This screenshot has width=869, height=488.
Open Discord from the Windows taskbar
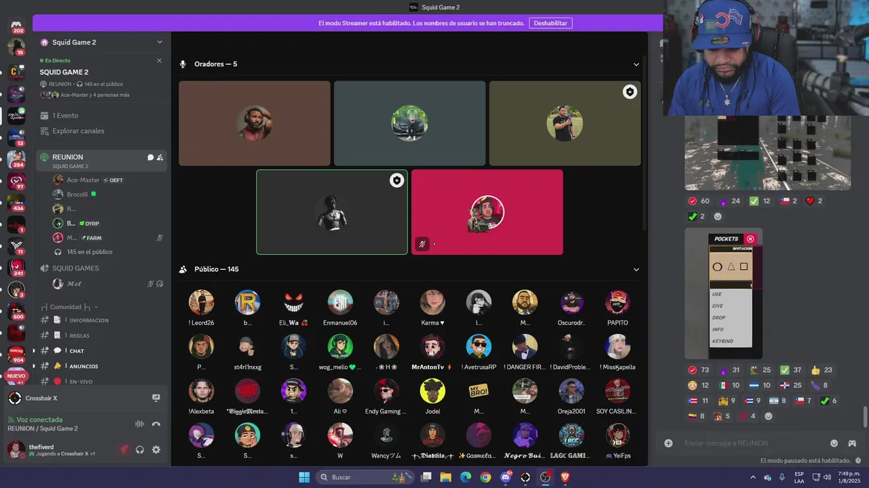[x=505, y=477]
